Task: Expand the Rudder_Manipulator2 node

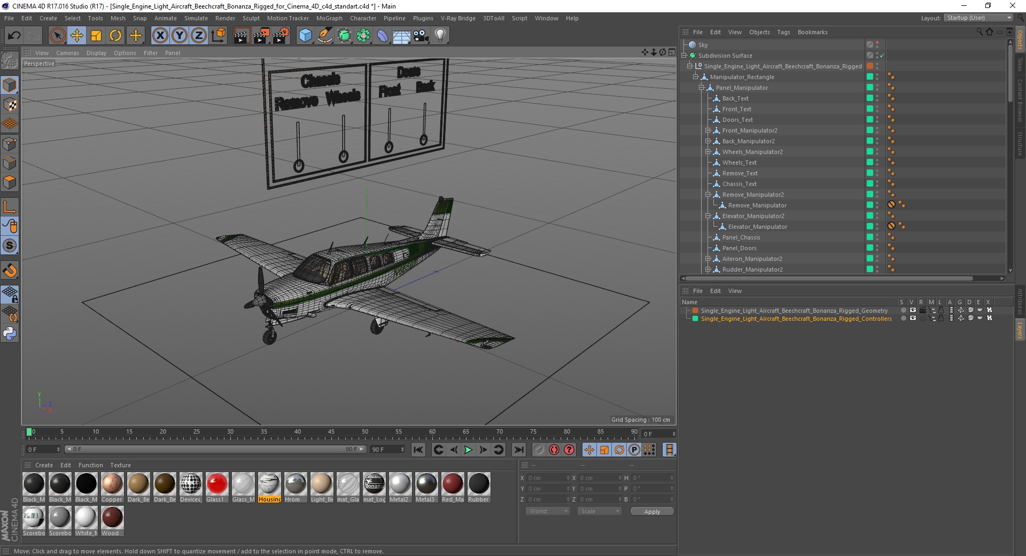Action: 708,269
